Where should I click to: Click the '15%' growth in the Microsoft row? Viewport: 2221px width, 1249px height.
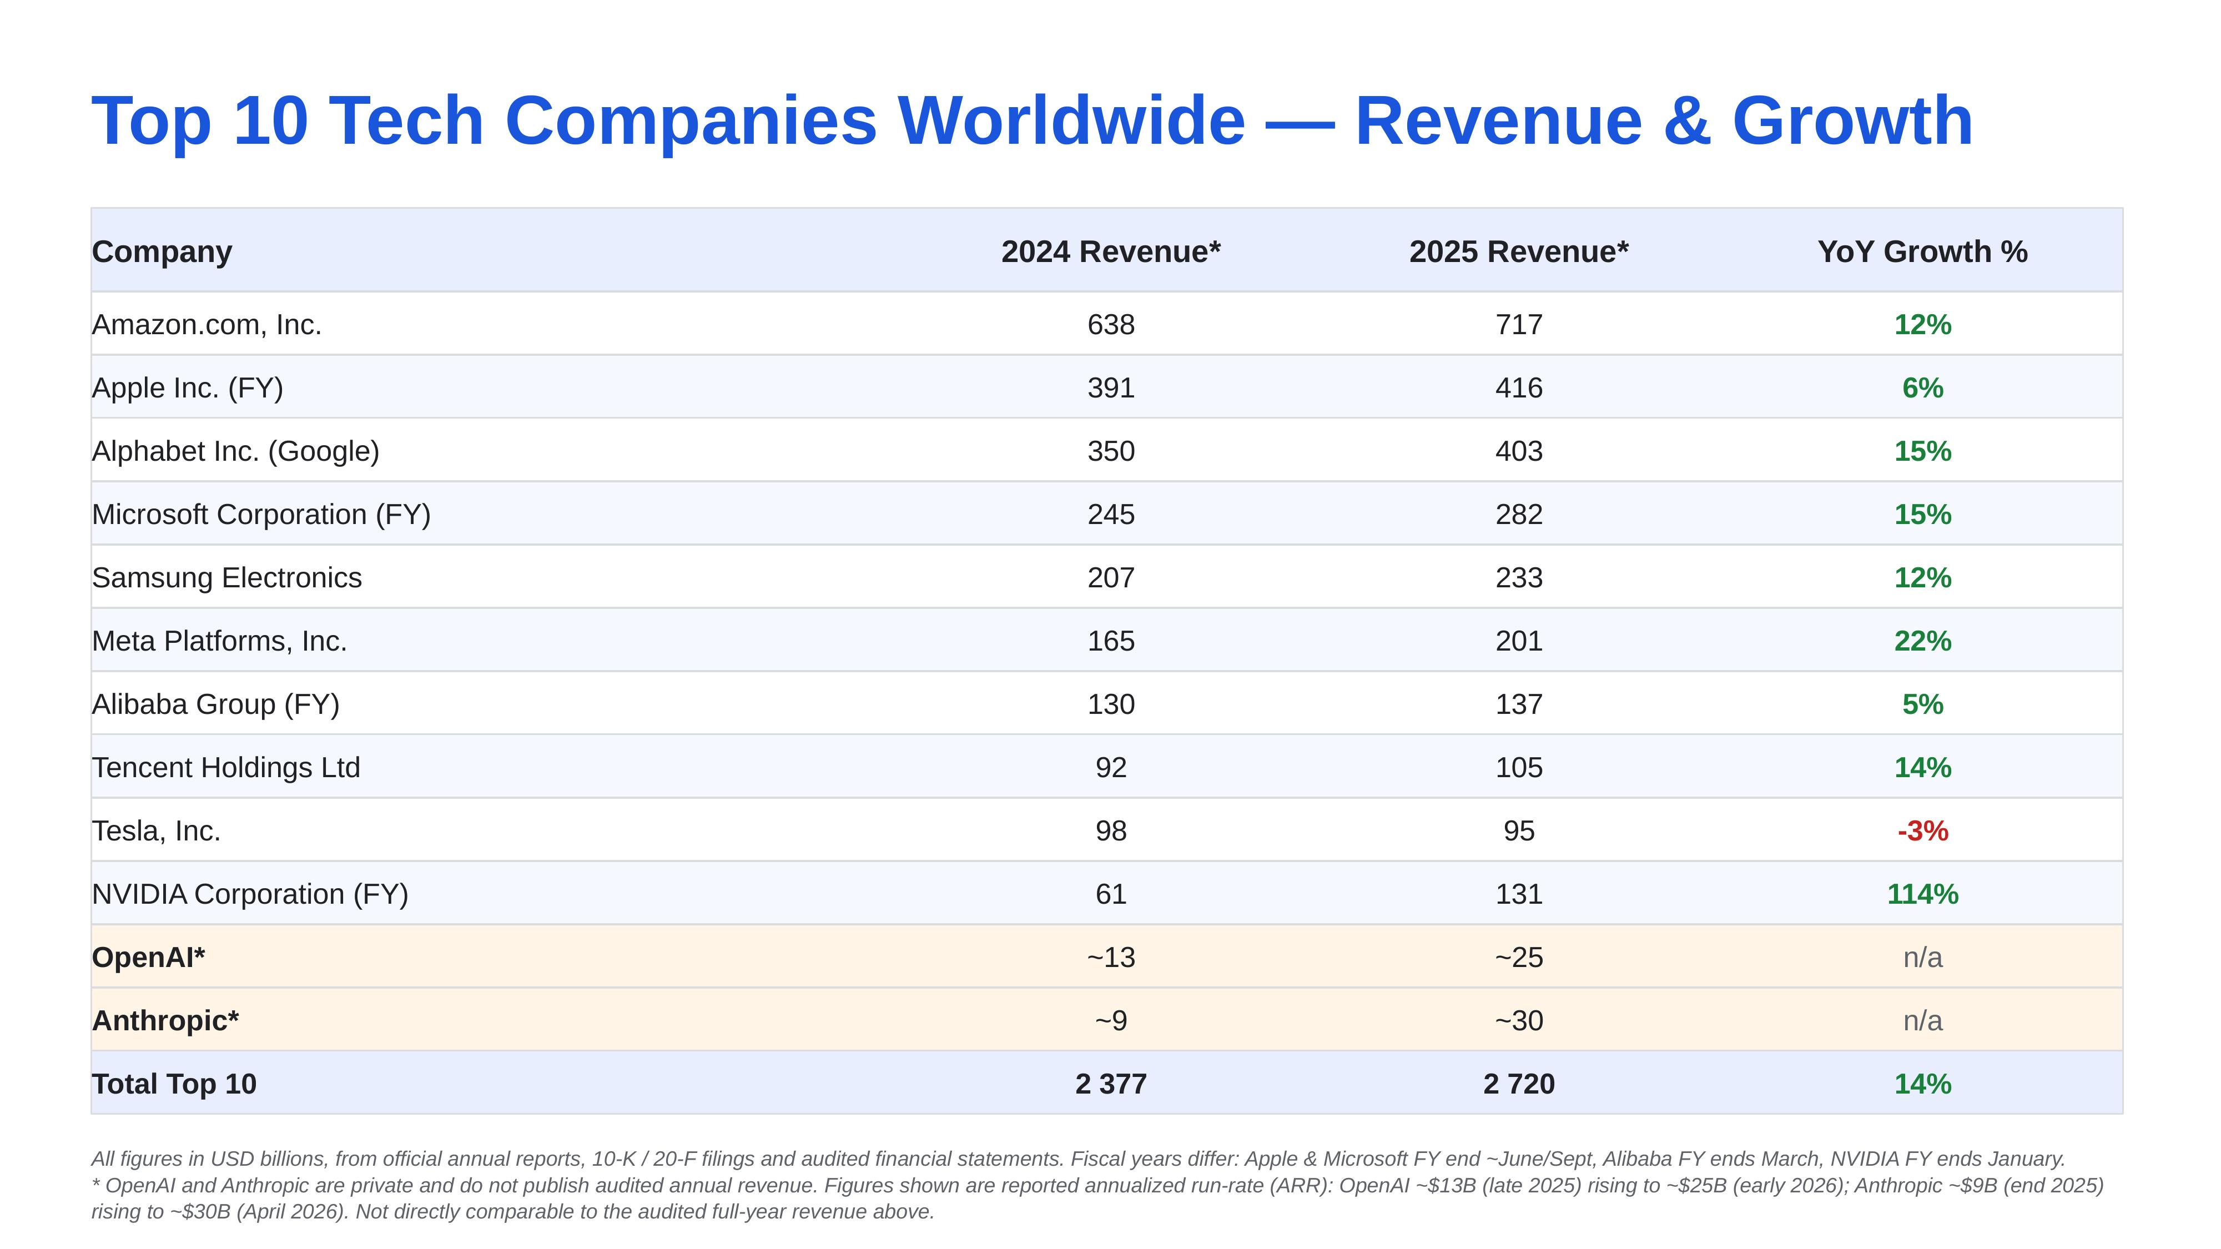[x=1923, y=515]
